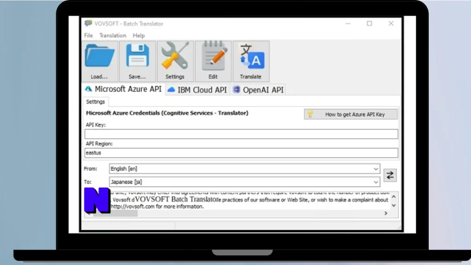The width and height of the screenshot is (471, 265).
Task: Swap the From and To languages
Action: [390, 175]
